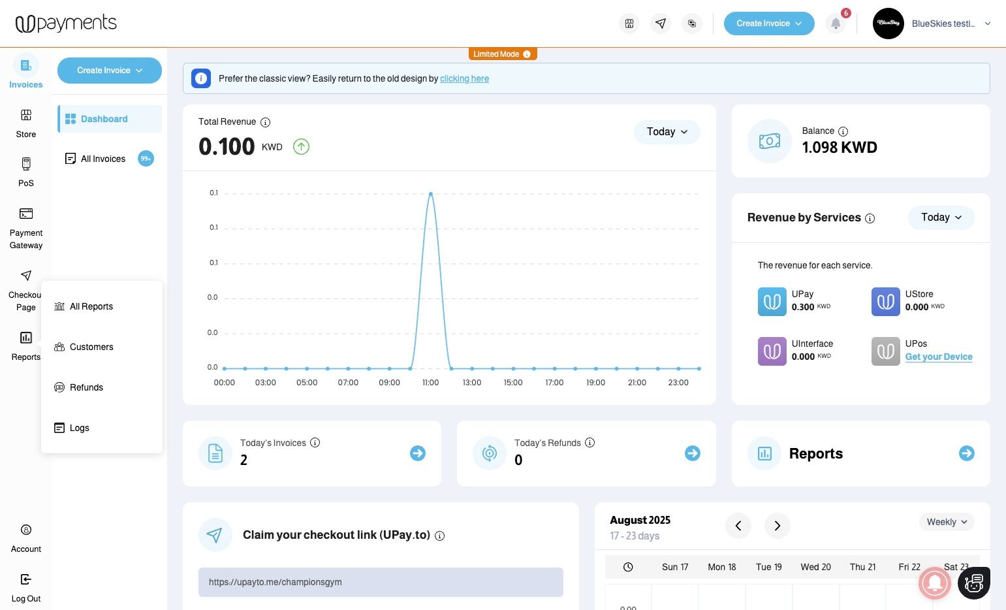
Task: Select the Payment Gateway sidebar icon
Action: click(x=26, y=214)
